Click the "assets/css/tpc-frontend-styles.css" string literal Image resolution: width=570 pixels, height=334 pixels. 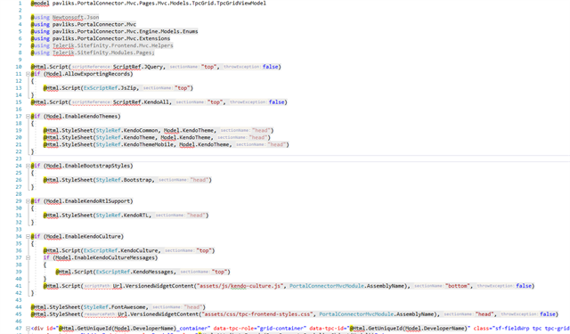pyautogui.click(x=257, y=314)
